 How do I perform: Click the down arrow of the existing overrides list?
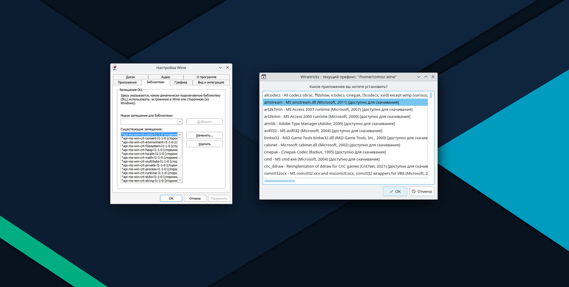pos(180,180)
